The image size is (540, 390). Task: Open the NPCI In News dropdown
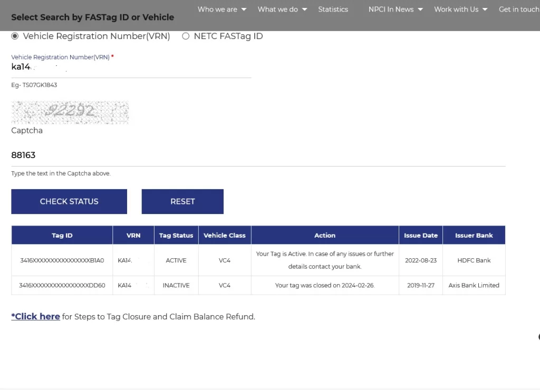click(391, 9)
